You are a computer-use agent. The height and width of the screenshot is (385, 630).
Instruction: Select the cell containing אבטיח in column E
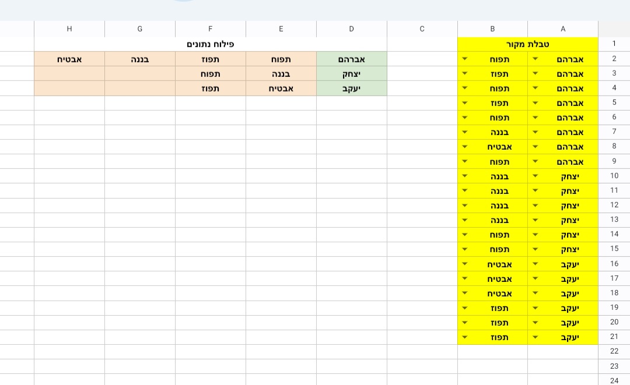coord(281,88)
